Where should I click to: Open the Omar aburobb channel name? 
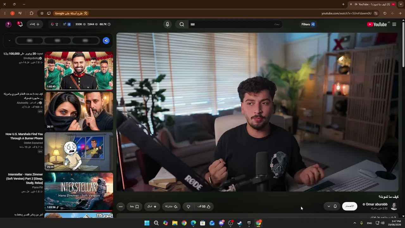tap(377, 204)
